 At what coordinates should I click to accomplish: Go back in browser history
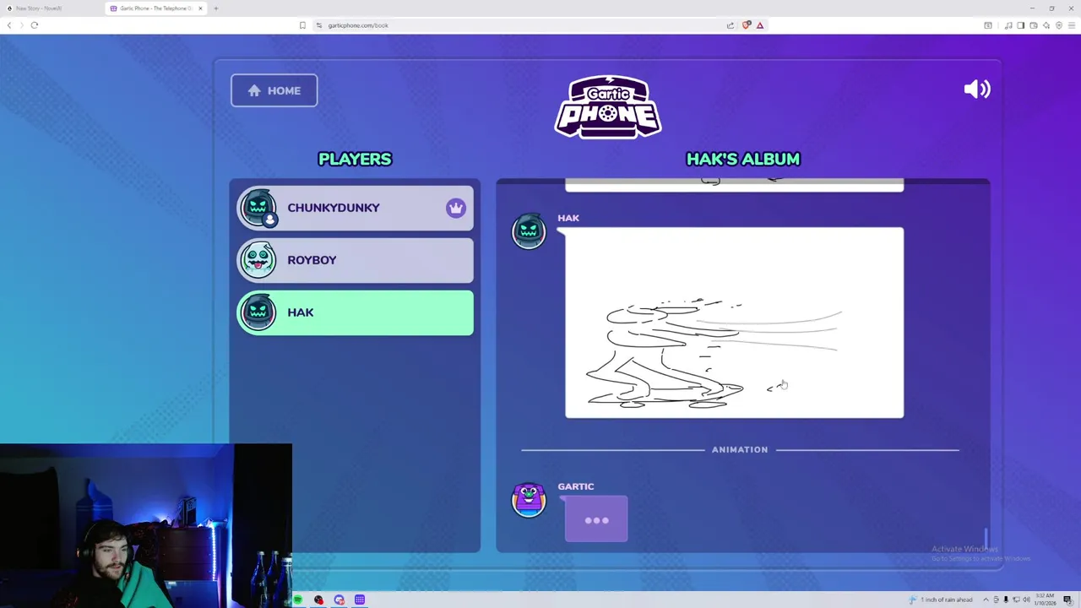click(x=9, y=25)
